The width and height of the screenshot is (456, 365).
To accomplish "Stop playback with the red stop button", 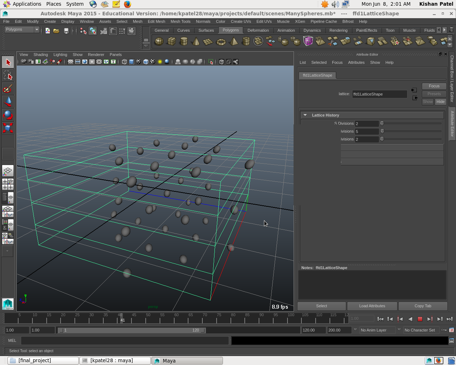I will point(420,319).
